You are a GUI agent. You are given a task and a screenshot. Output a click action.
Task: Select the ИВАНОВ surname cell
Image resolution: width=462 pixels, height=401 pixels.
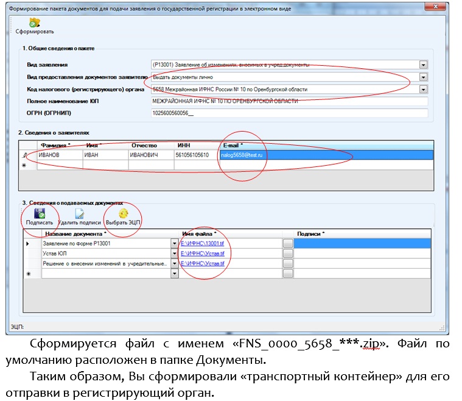(60, 155)
